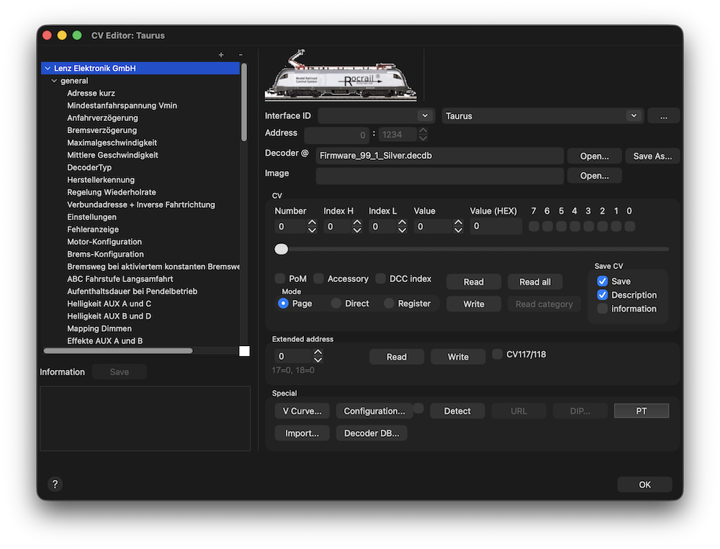This screenshot has height=549, width=720.
Task: Open the Decoder DB dialog
Action: [372, 433]
